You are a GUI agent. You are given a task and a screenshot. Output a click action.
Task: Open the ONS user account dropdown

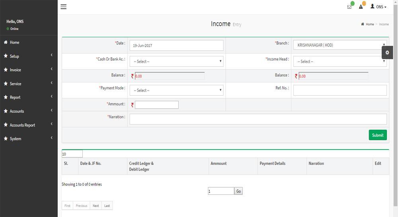point(378,7)
